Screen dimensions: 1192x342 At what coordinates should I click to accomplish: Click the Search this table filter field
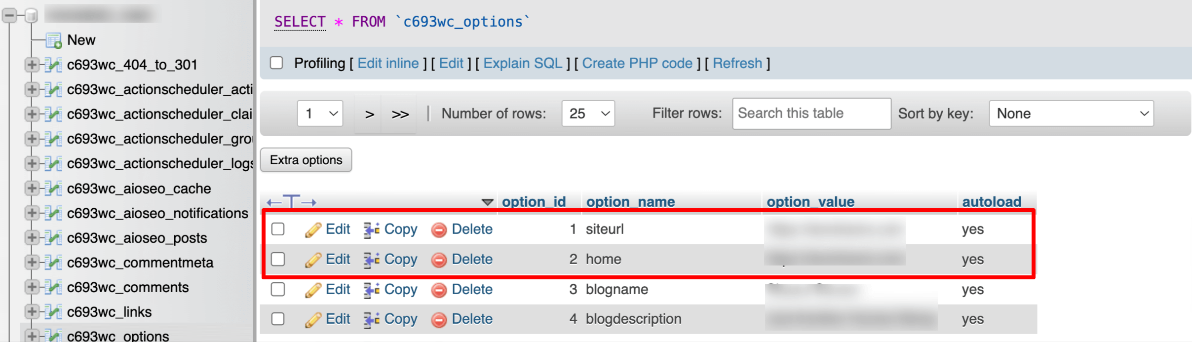pyautogui.click(x=811, y=114)
